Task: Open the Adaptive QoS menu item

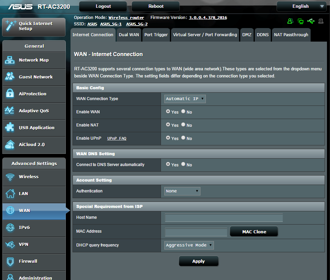Action: click(x=34, y=111)
